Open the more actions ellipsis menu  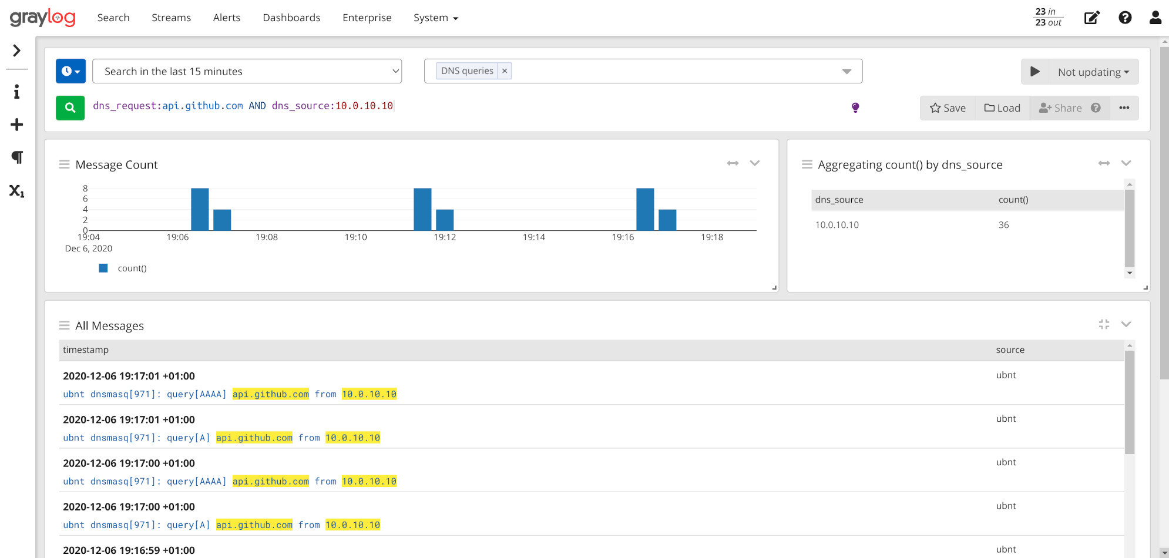[x=1124, y=108]
